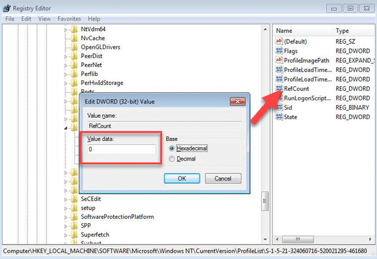
Task: Select the State value name
Action: coord(290,117)
